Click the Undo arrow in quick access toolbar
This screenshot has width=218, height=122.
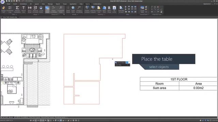point(19,1)
